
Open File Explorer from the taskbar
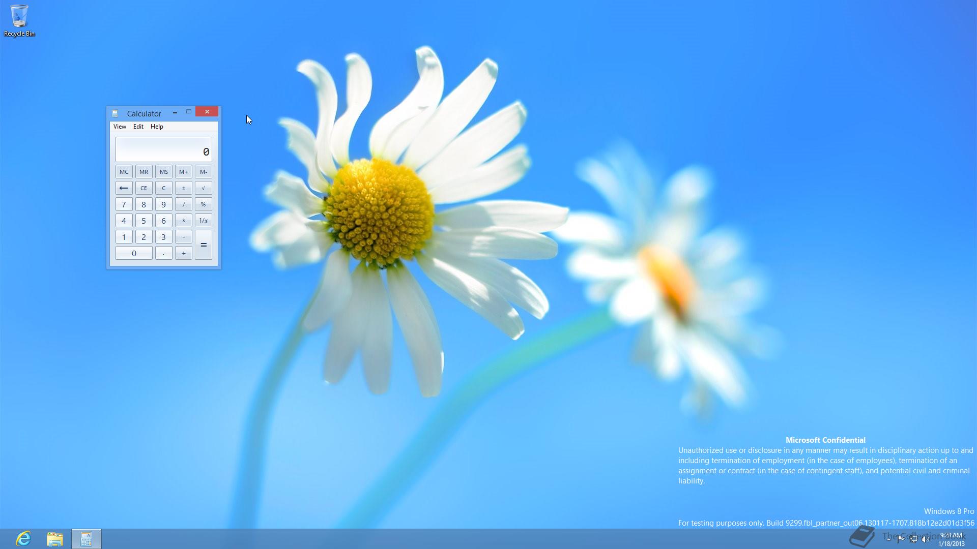(x=55, y=538)
